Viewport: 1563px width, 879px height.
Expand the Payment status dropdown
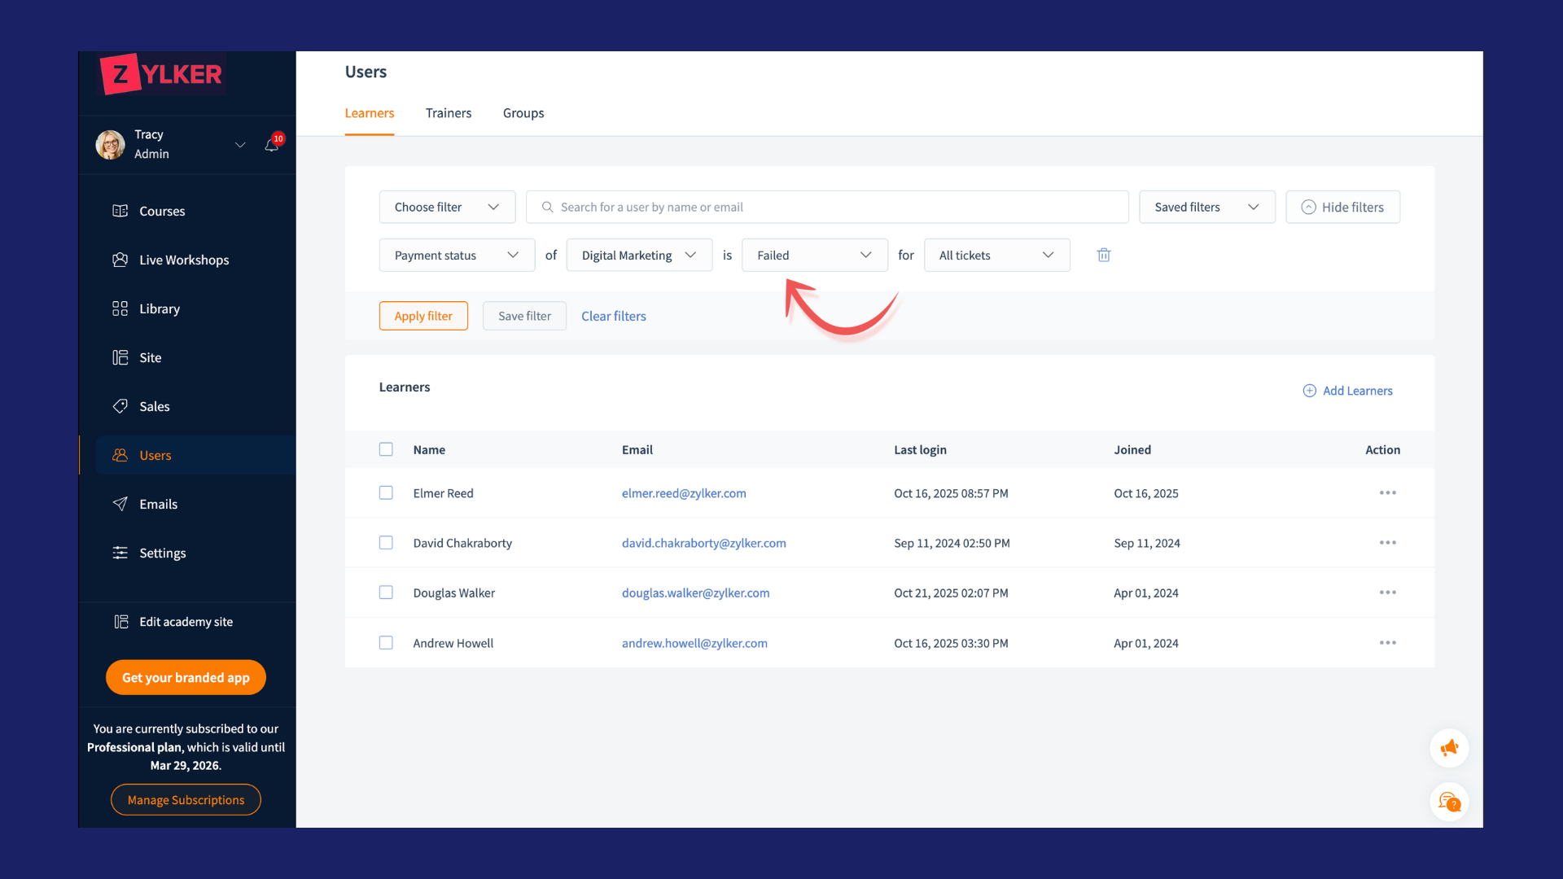point(457,255)
